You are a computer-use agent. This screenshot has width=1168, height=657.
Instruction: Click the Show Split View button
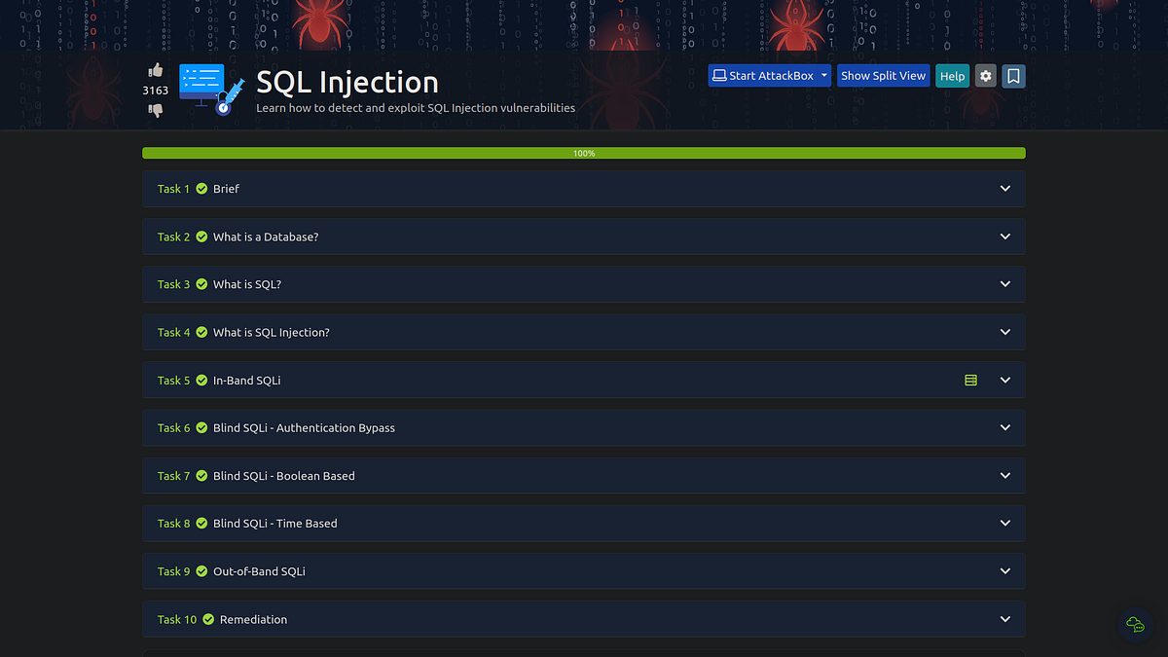[x=883, y=75]
